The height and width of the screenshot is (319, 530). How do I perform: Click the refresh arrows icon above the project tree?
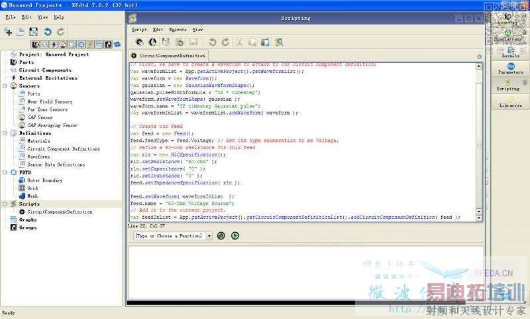117,44
